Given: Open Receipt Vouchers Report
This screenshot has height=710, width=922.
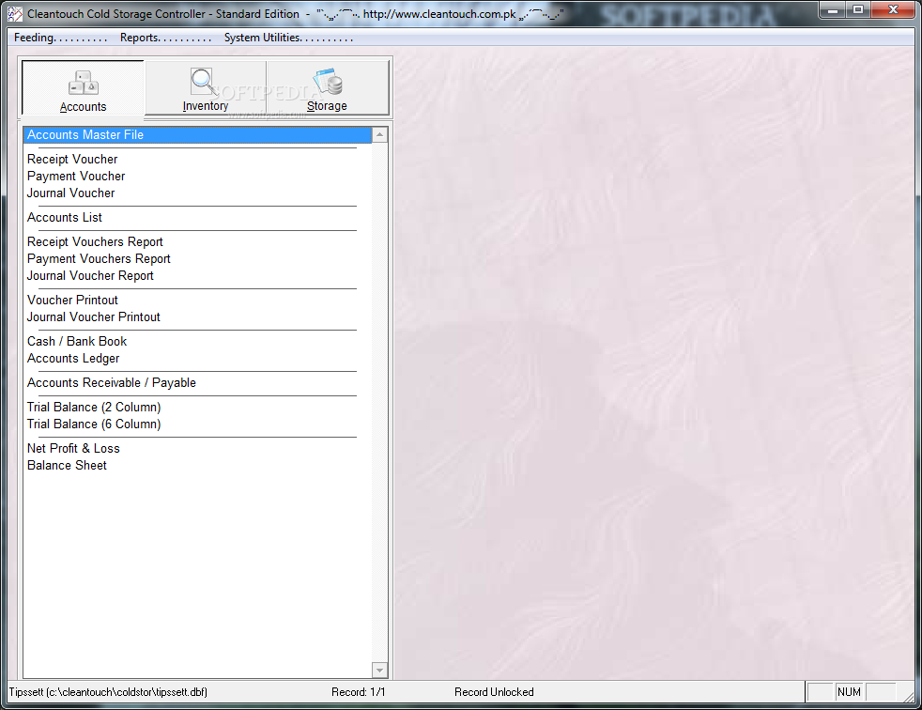Looking at the screenshot, I should [95, 241].
